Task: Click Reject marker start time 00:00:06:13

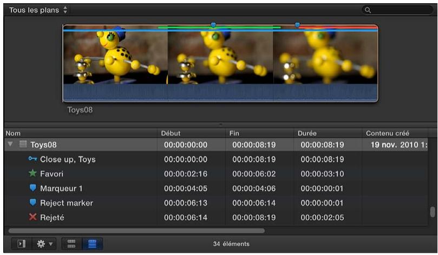Action: 186,203
